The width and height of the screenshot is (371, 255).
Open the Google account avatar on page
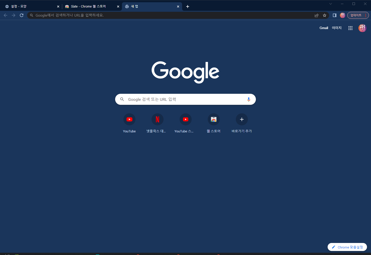362,28
